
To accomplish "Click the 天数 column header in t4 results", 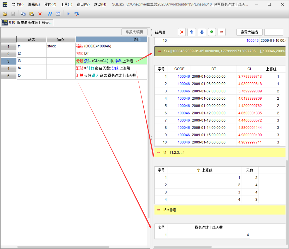I will pos(250,170).
